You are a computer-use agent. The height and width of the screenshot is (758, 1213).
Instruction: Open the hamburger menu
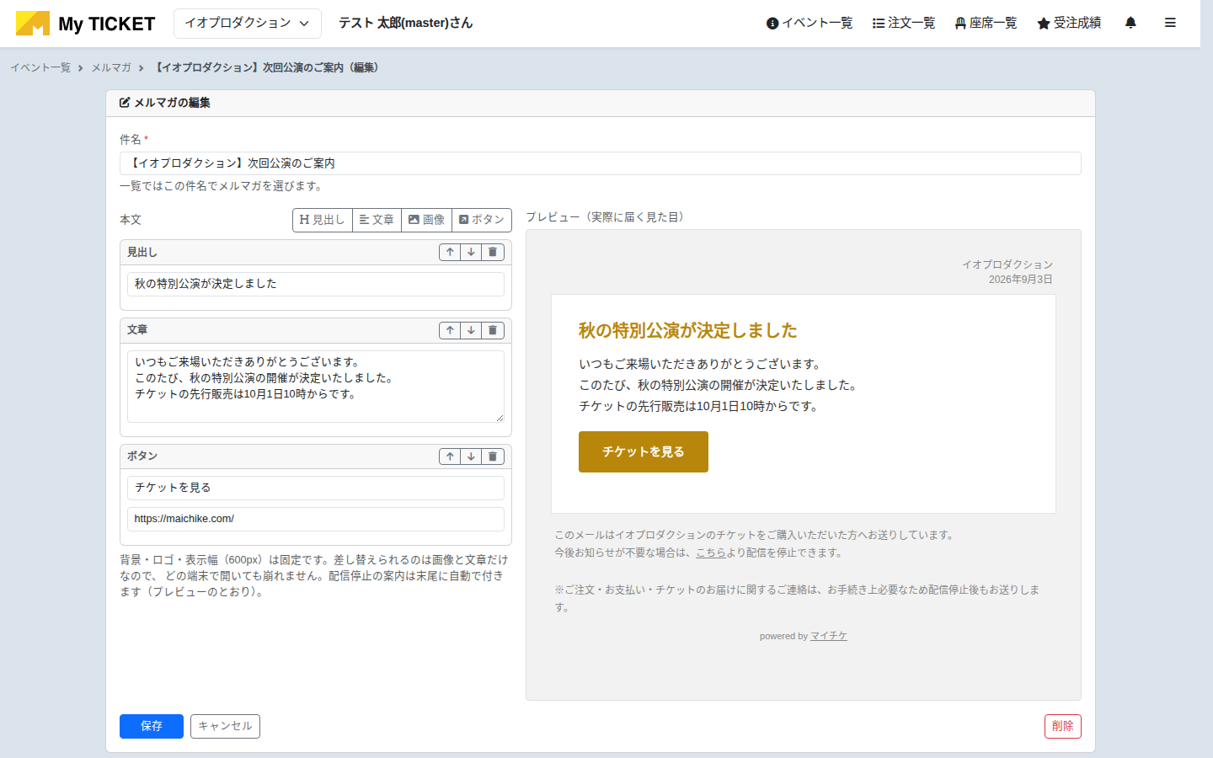click(1170, 23)
